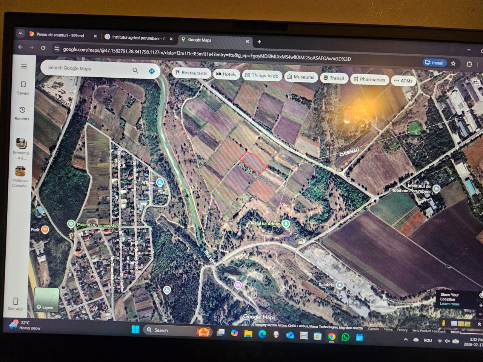483x362 pixels.
Task: Launch Microsoft Edge from the taskbar
Action: [262, 334]
